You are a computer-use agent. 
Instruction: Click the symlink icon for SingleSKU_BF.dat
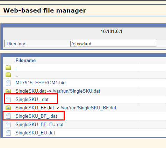pyautogui.click(x=8, y=108)
